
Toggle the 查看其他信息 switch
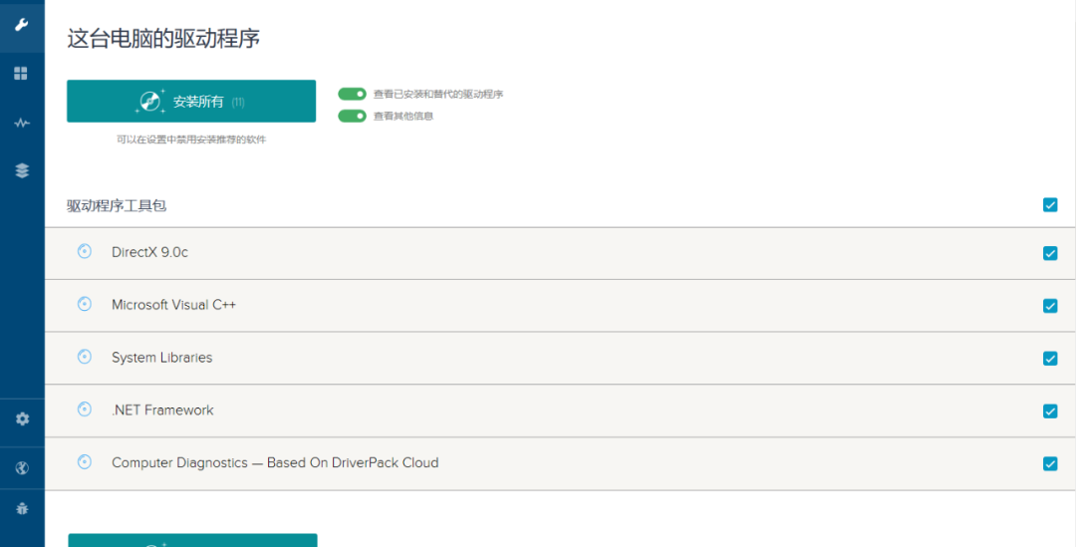point(352,116)
